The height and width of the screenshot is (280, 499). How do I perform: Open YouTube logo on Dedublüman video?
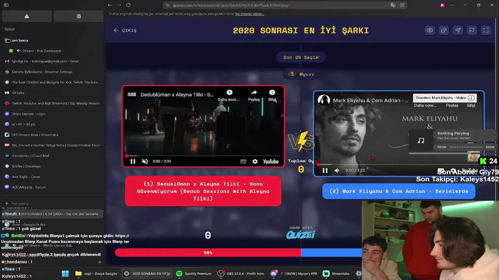(271, 161)
